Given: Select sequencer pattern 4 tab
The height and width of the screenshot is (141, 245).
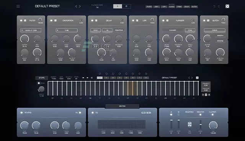Looking at the screenshot, I should point(119,78).
